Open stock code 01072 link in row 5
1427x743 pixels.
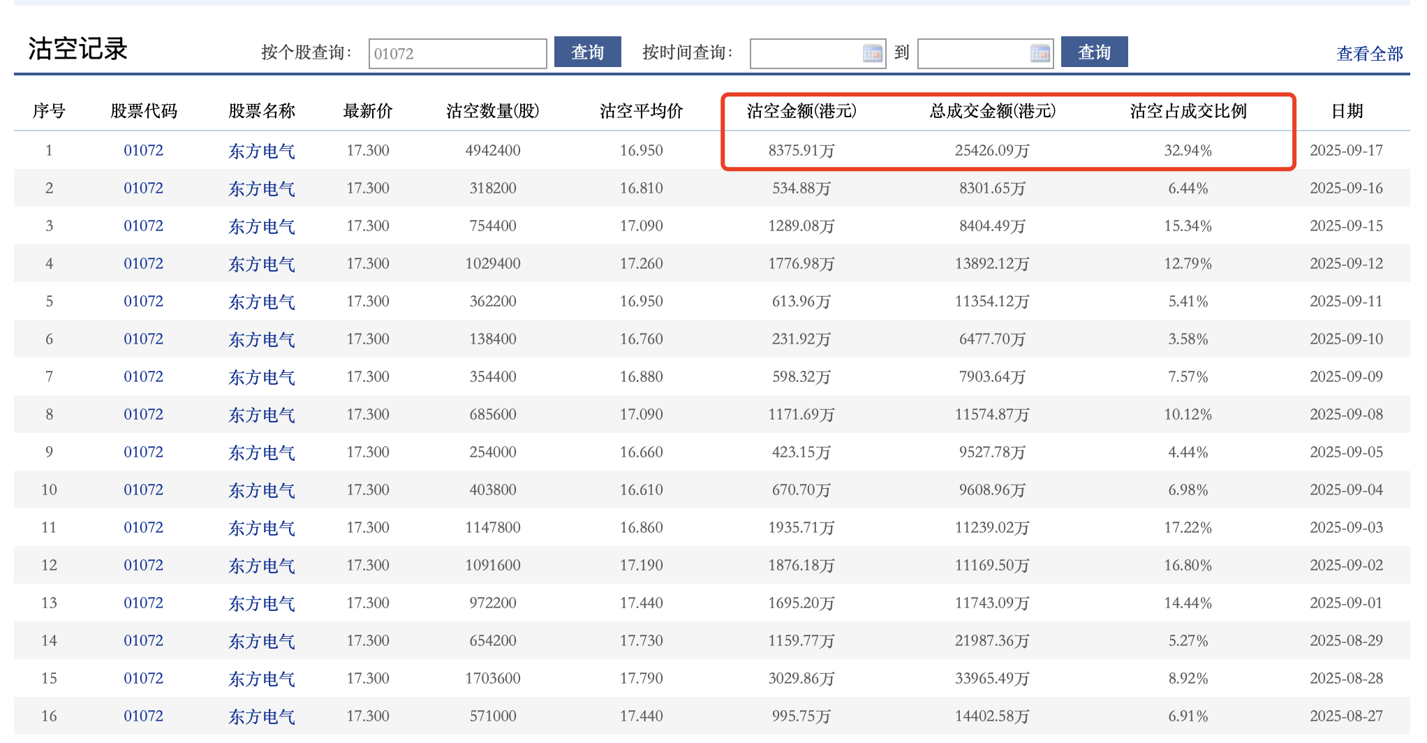click(x=143, y=301)
